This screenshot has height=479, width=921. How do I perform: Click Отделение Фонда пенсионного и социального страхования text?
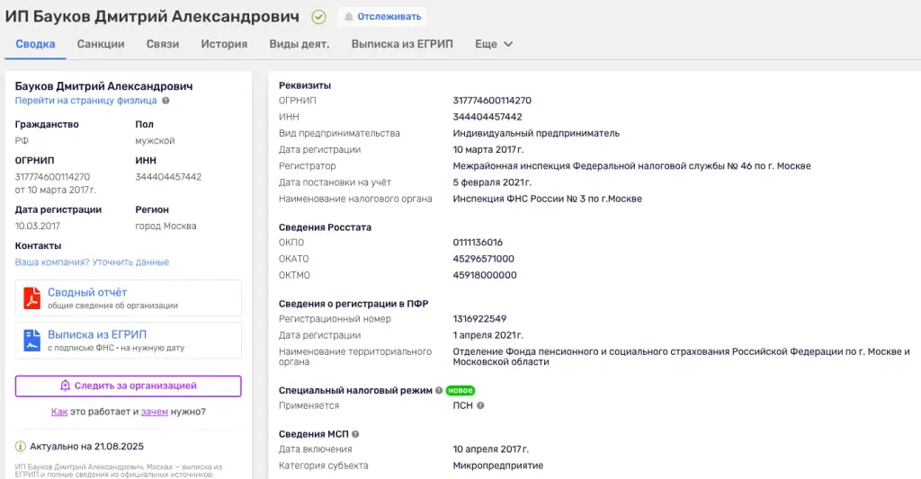pos(681,356)
